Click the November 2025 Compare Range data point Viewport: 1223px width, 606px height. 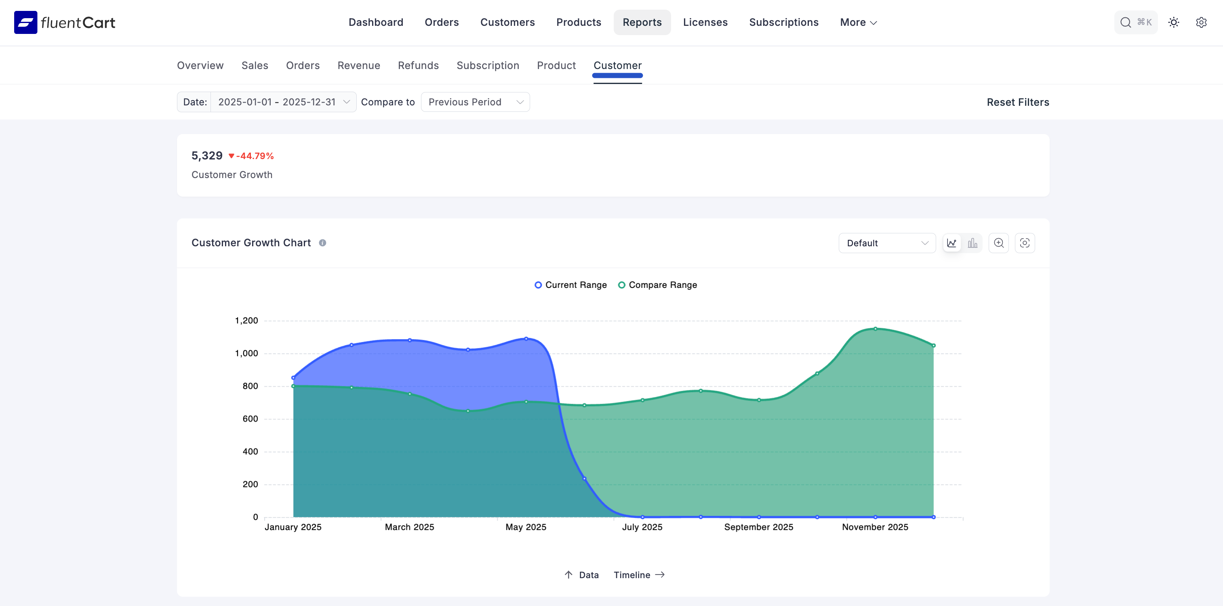pyautogui.click(x=875, y=328)
